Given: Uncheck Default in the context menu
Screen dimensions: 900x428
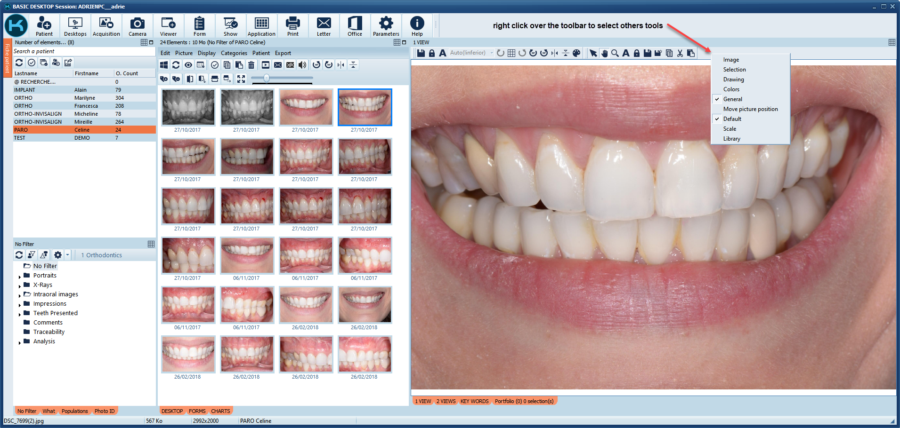Looking at the screenshot, I should point(732,119).
